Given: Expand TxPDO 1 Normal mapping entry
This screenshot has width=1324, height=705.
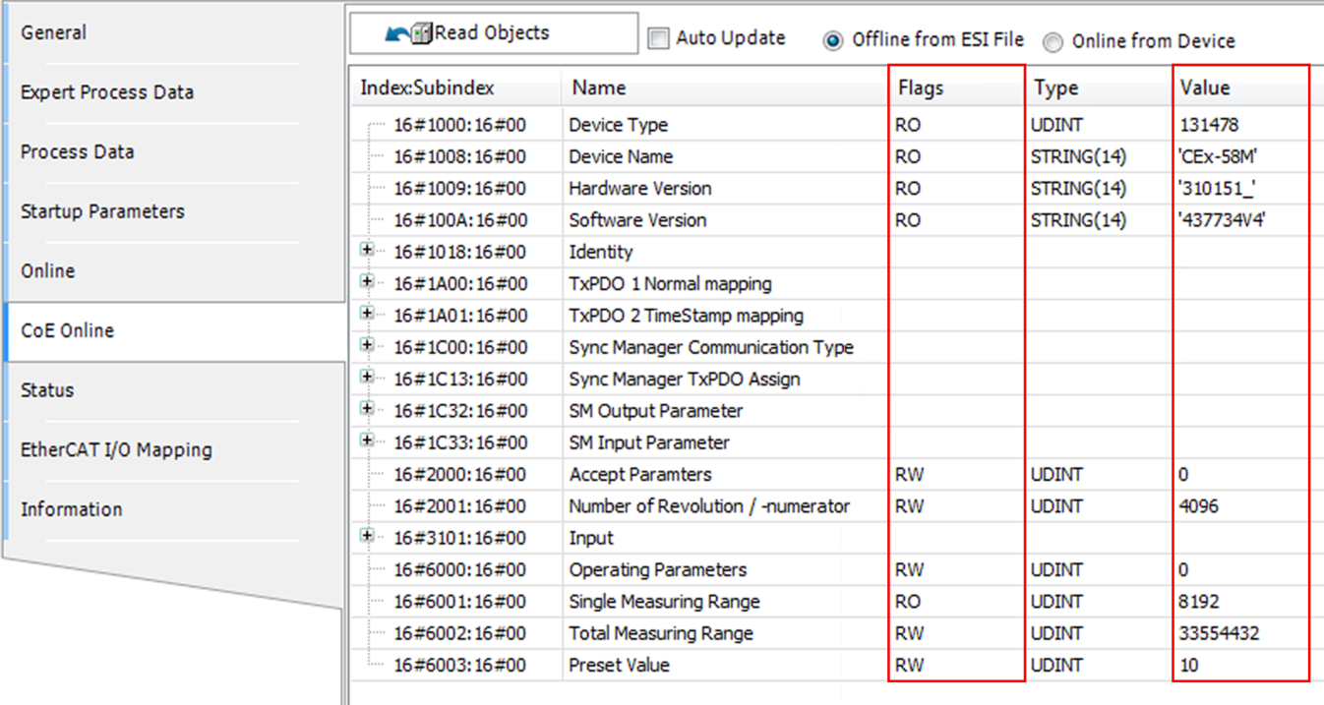Looking at the screenshot, I should coord(368,282).
